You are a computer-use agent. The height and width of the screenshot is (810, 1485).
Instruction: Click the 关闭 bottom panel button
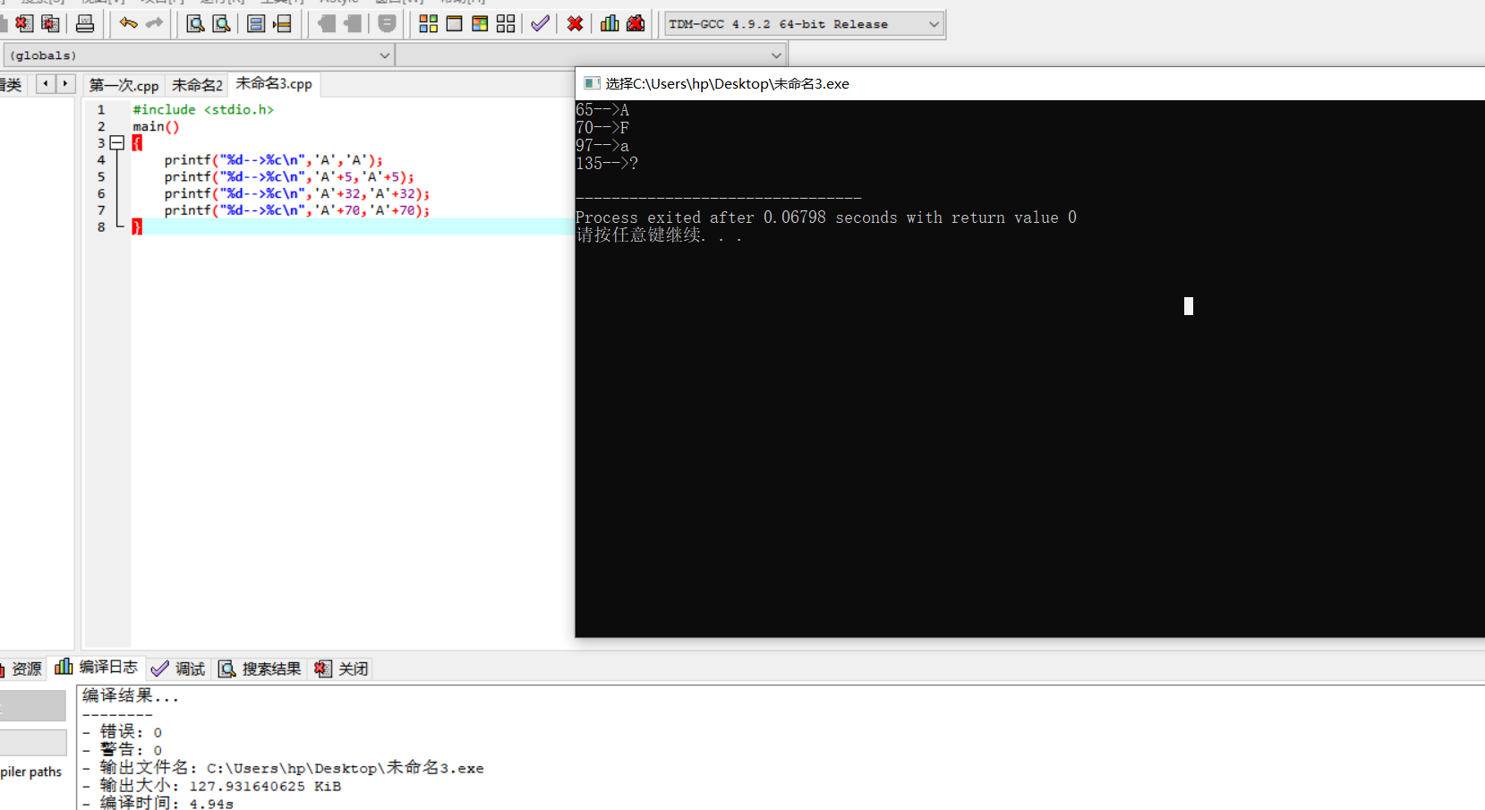point(342,669)
